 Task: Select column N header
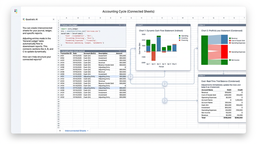click(x=193, y=18)
